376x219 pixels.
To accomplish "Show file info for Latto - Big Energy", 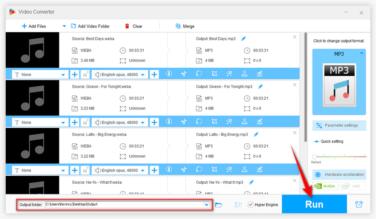I will pyautogui.click(x=169, y=169).
